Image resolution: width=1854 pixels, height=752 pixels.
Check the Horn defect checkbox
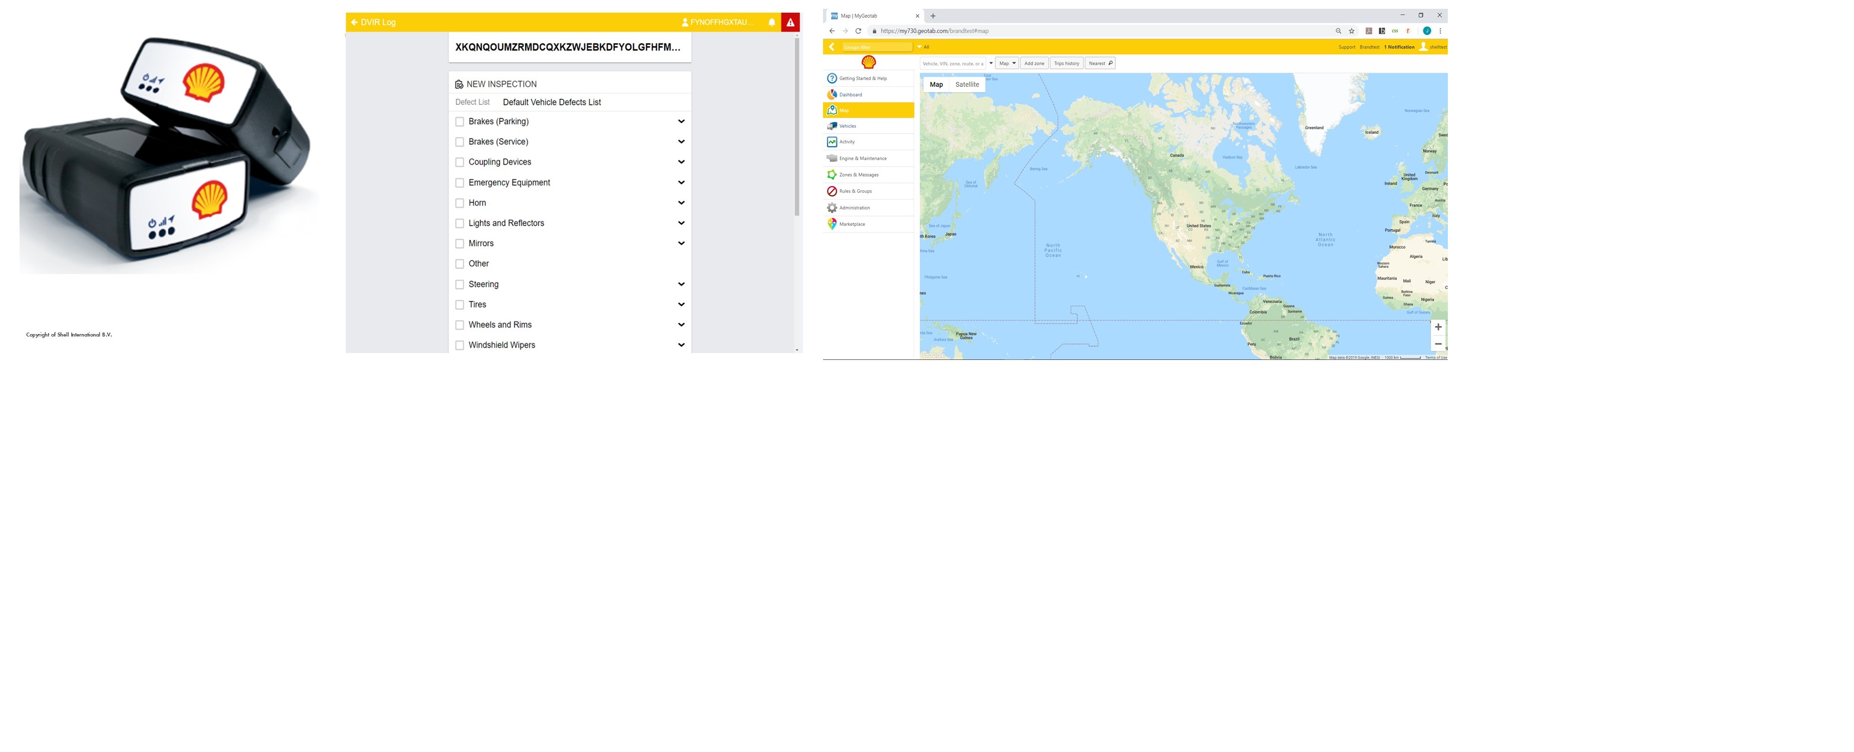point(459,203)
